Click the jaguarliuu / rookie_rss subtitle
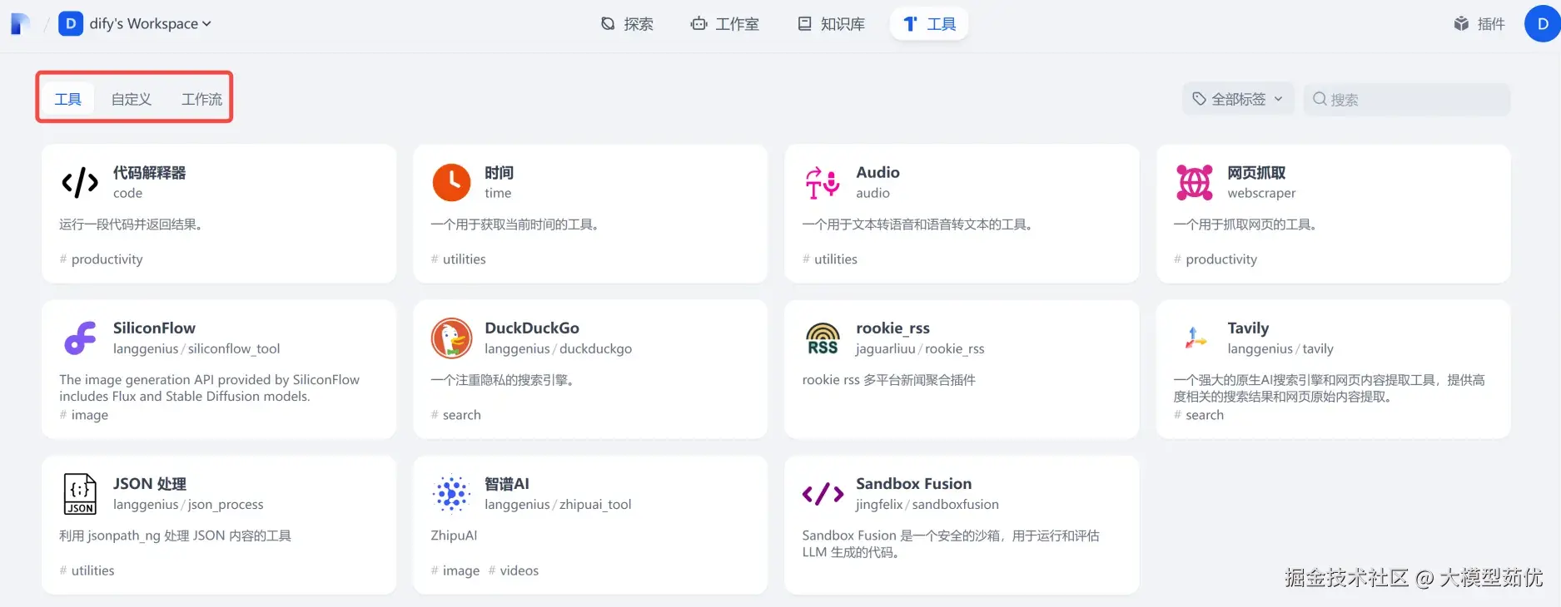 pyautogui.click(x=920, y=349)
